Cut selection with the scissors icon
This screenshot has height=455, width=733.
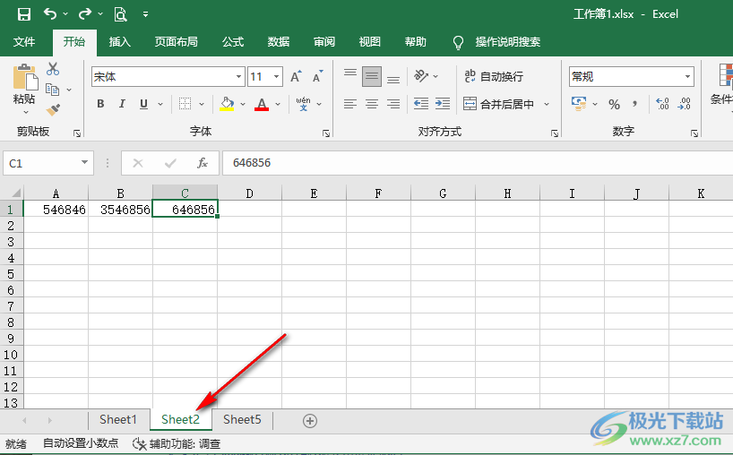click(53, 69)
